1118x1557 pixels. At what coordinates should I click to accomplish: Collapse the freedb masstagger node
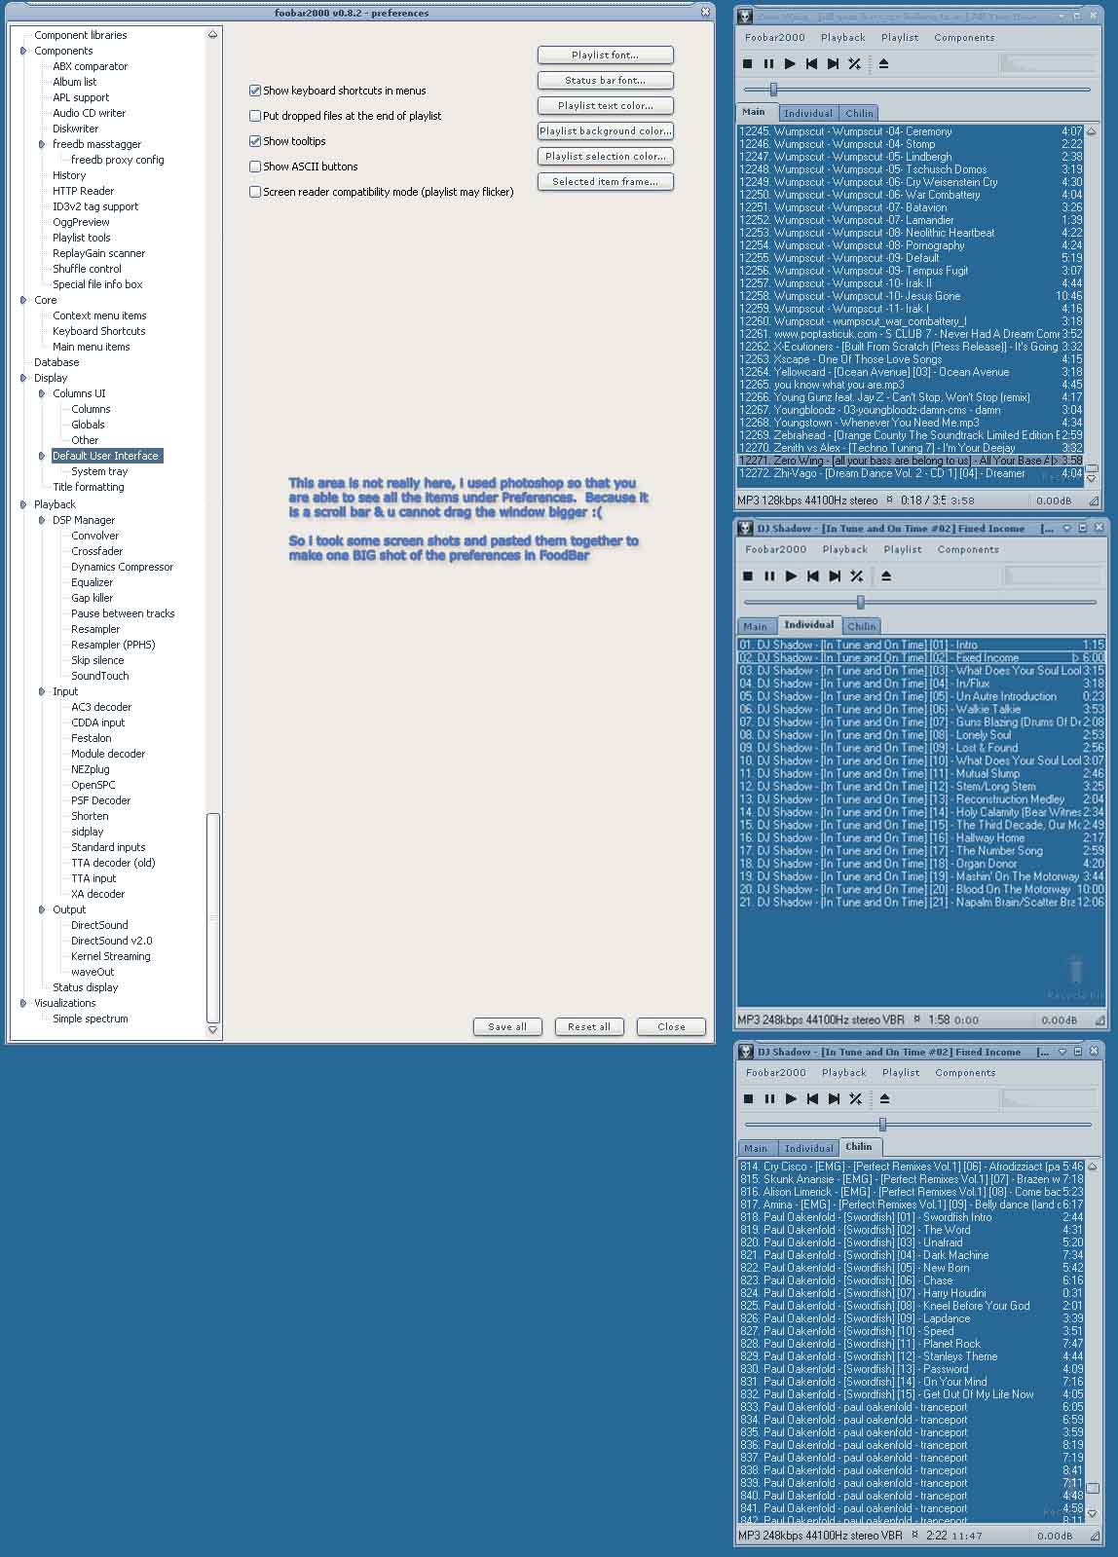click(42, 144)
